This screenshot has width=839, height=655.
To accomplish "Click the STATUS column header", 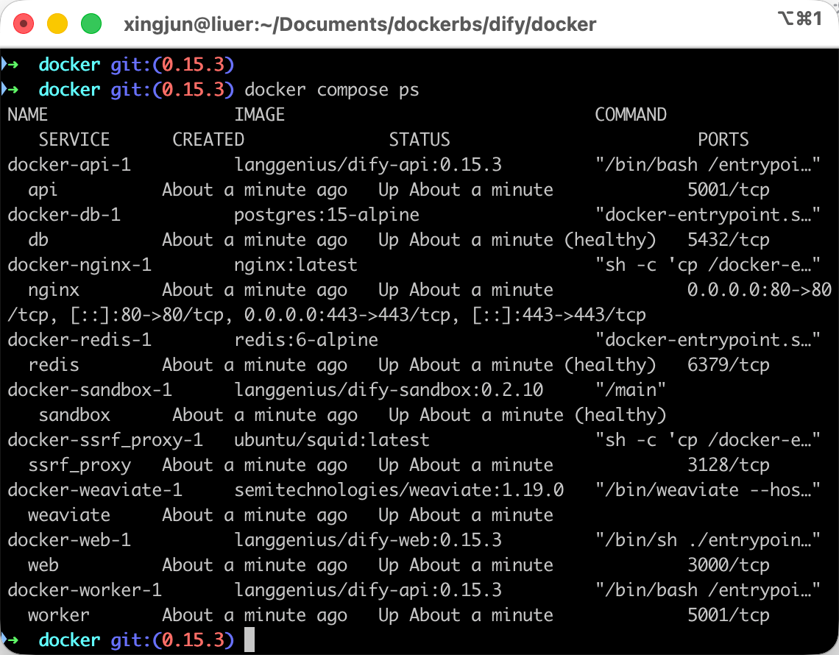I will tap(419, 140).
